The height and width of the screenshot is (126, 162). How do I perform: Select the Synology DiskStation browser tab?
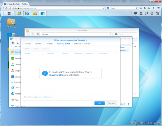click(16, 4)
